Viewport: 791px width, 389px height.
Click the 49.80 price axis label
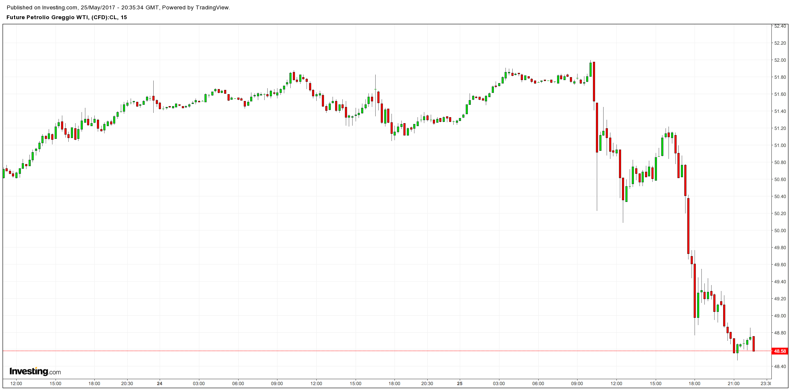pyautogui.click(x=780, y=248)
